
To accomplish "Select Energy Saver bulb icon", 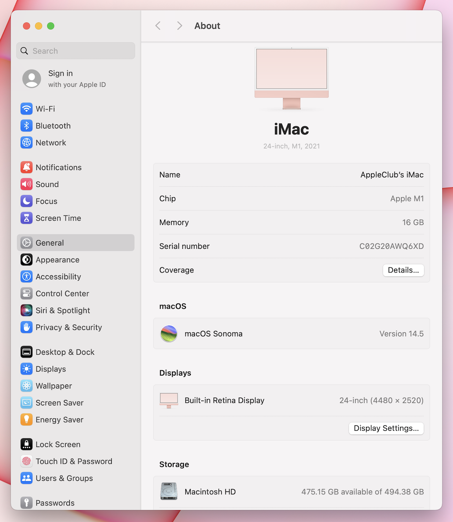I will coord(27,420).
